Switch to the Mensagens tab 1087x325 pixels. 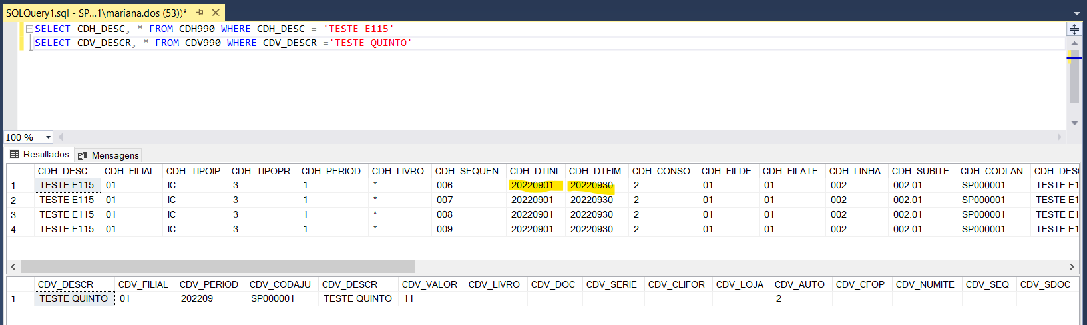click(109, 155)
